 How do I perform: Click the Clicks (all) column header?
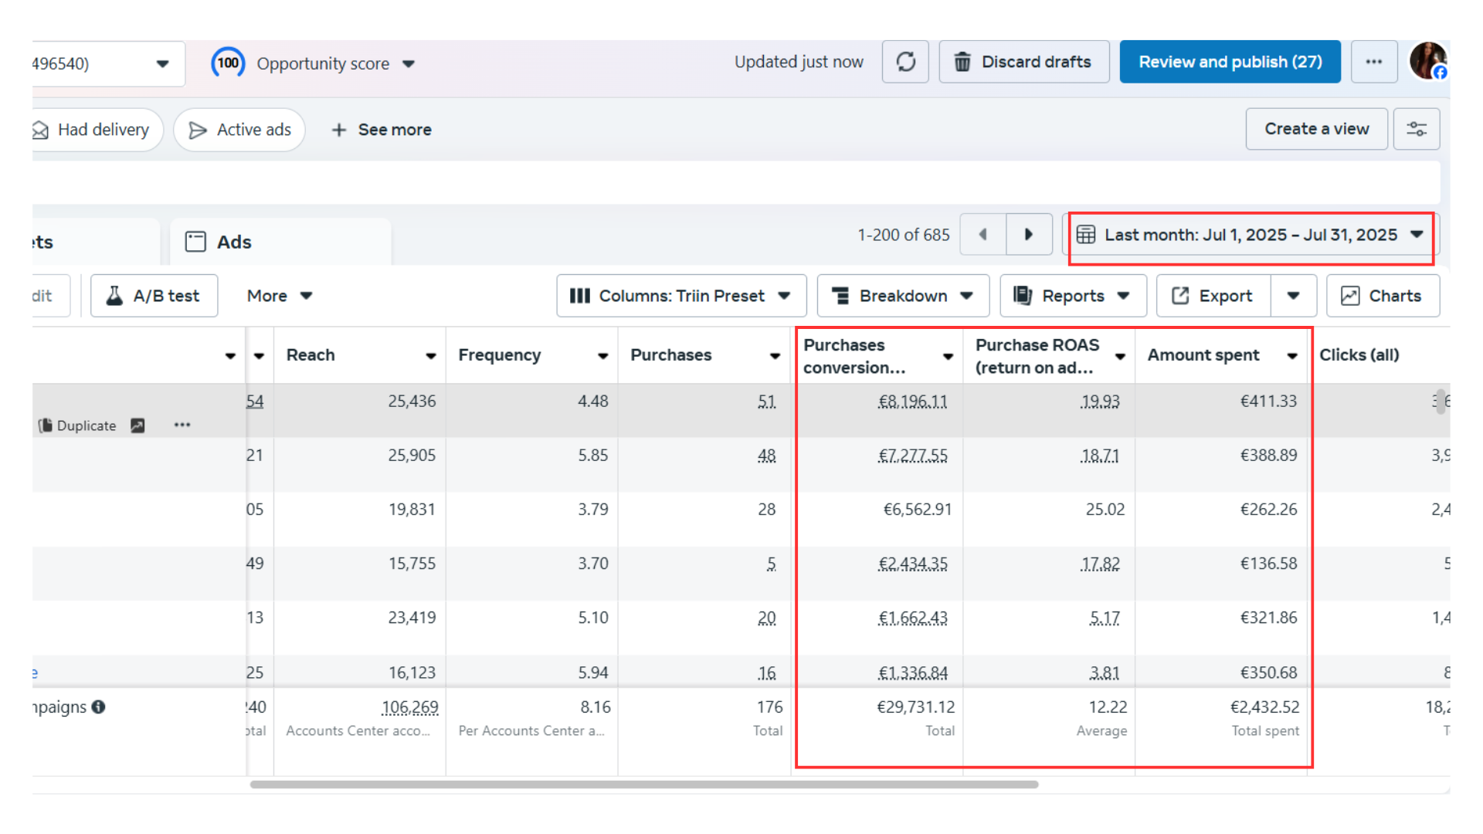pos(1359,355)
